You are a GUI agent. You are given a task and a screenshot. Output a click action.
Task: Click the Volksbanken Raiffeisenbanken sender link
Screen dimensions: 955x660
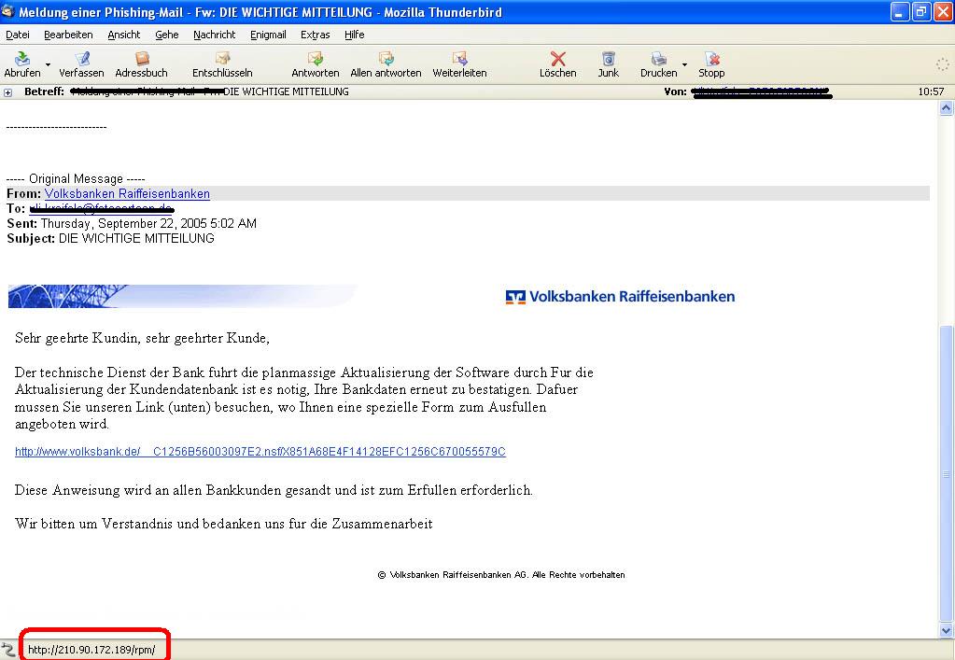point(127,193)
